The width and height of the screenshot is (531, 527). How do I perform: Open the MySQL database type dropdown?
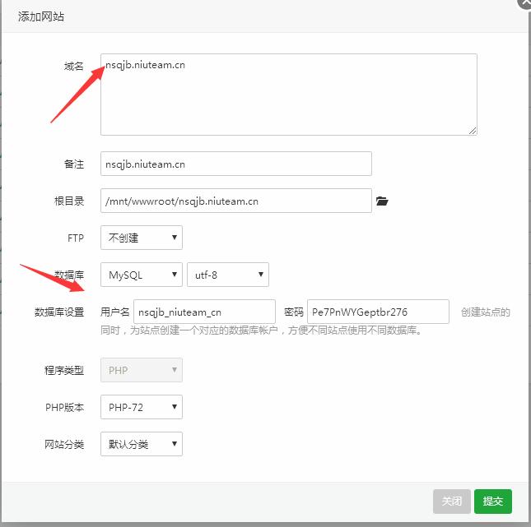pyautogui.click(x=142, y=275)
